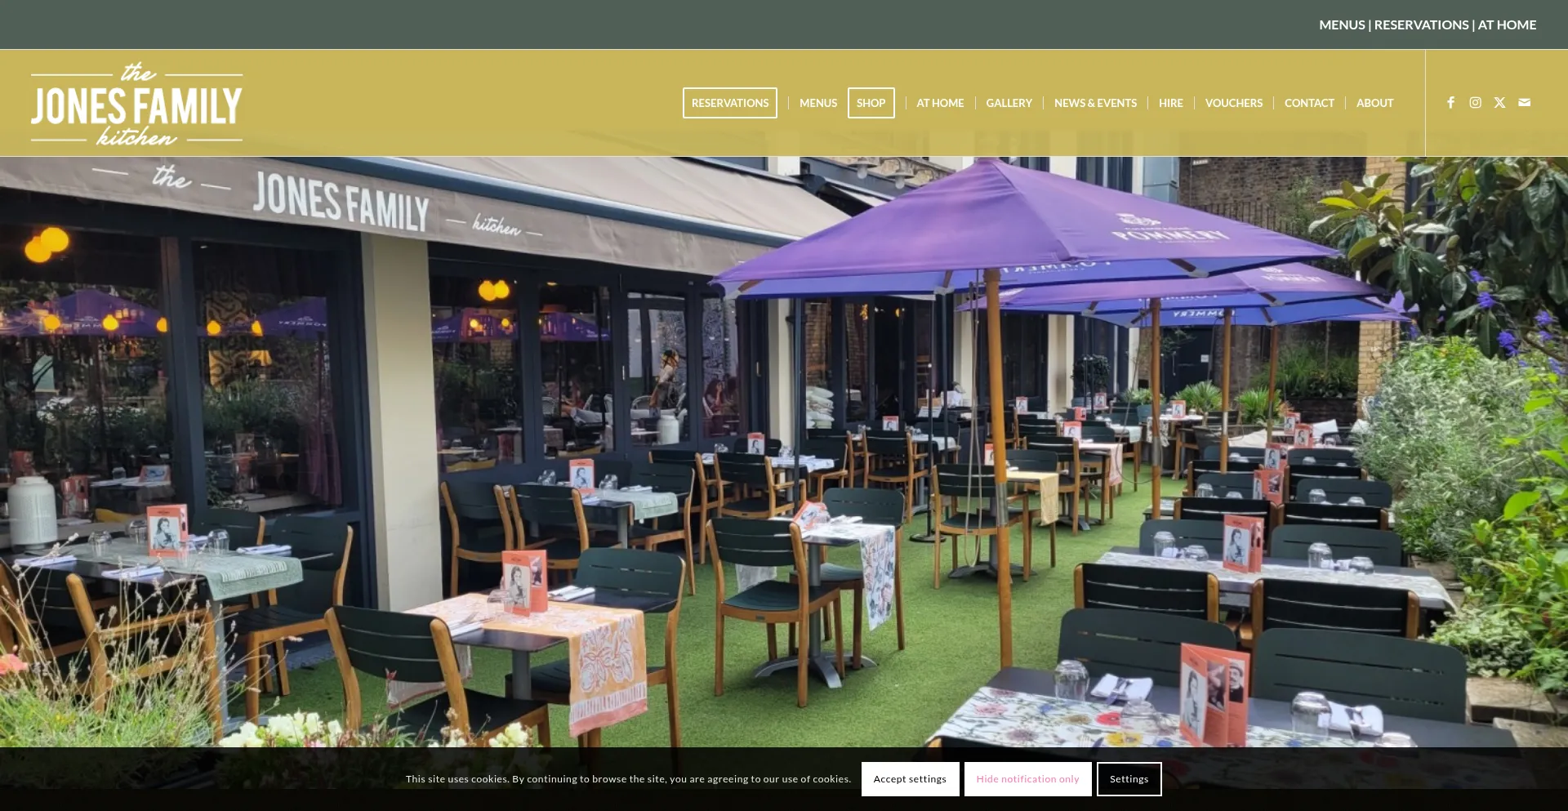1568x811 pixels.
Task: Click the terrace hero photo
Action: 784,452
